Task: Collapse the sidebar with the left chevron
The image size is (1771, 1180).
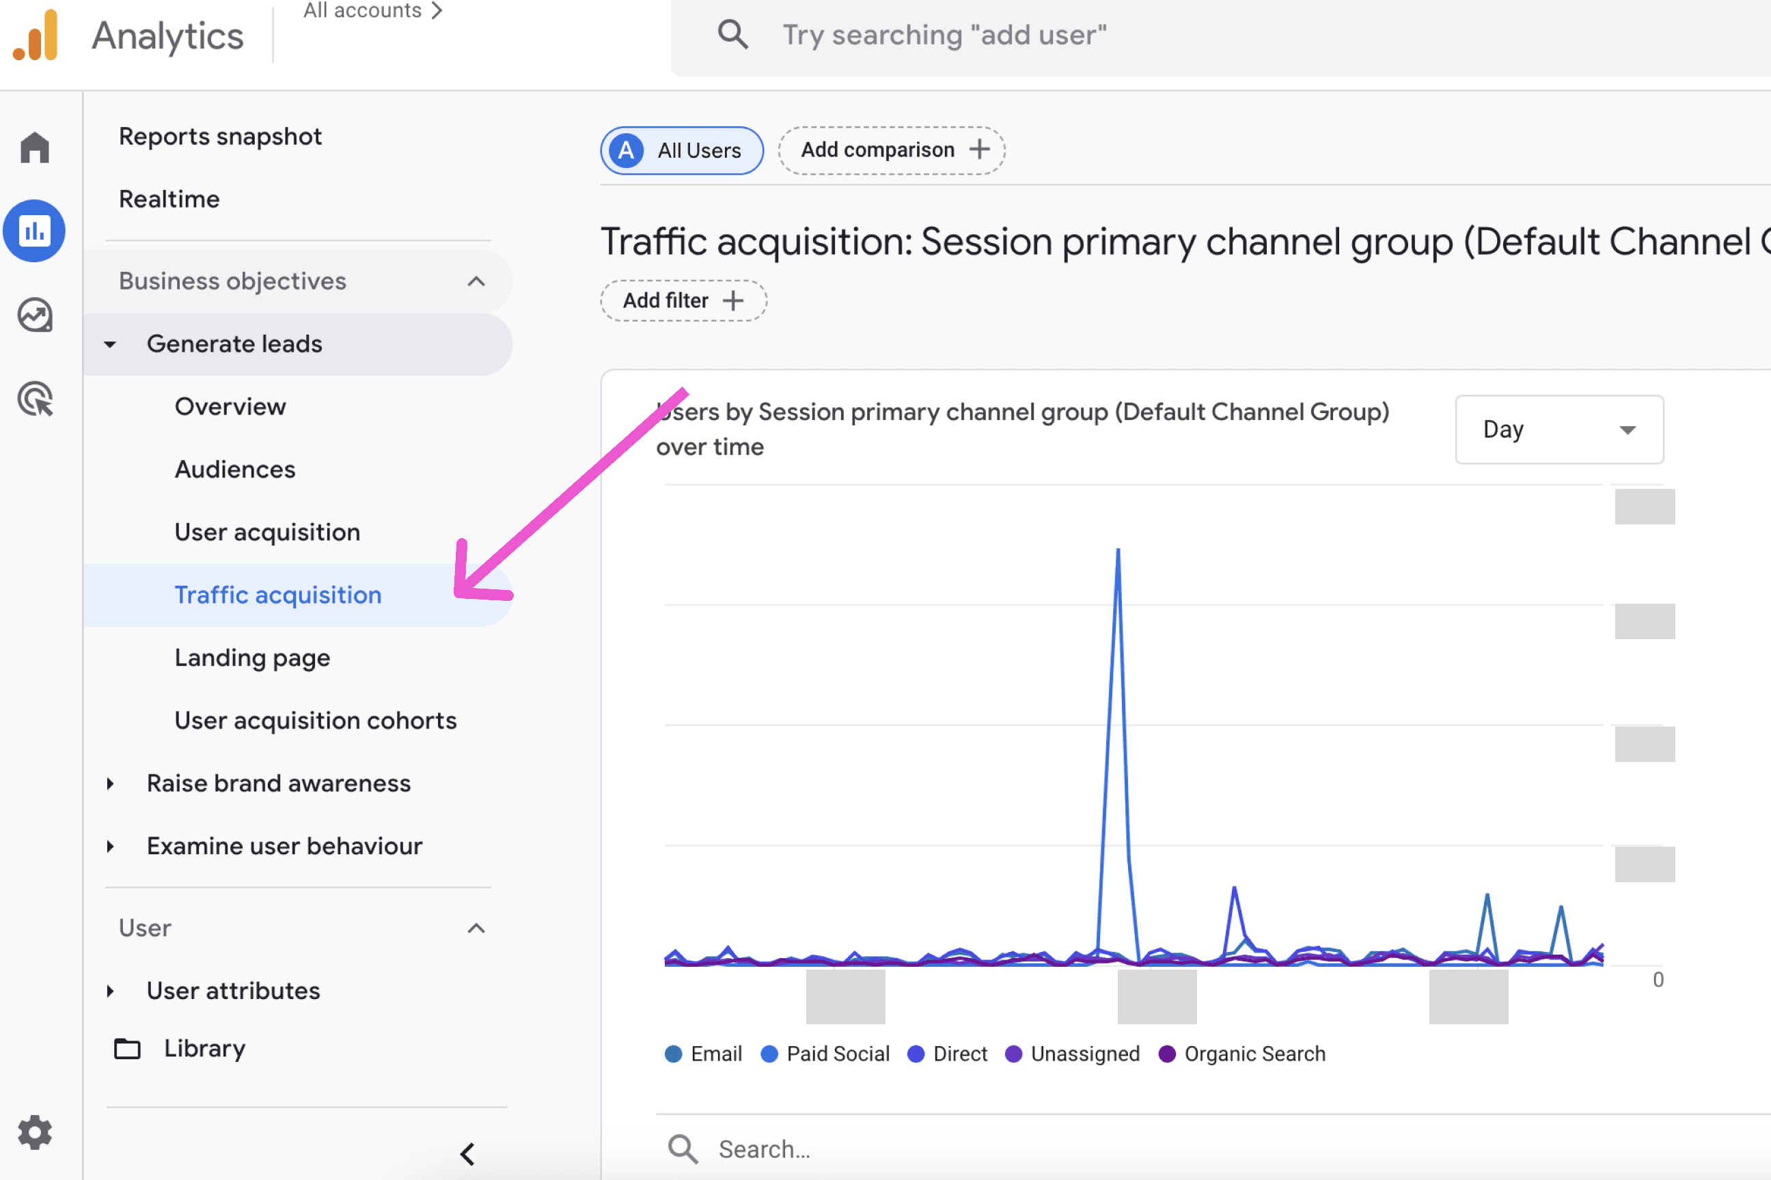Action: [467, 1153]
